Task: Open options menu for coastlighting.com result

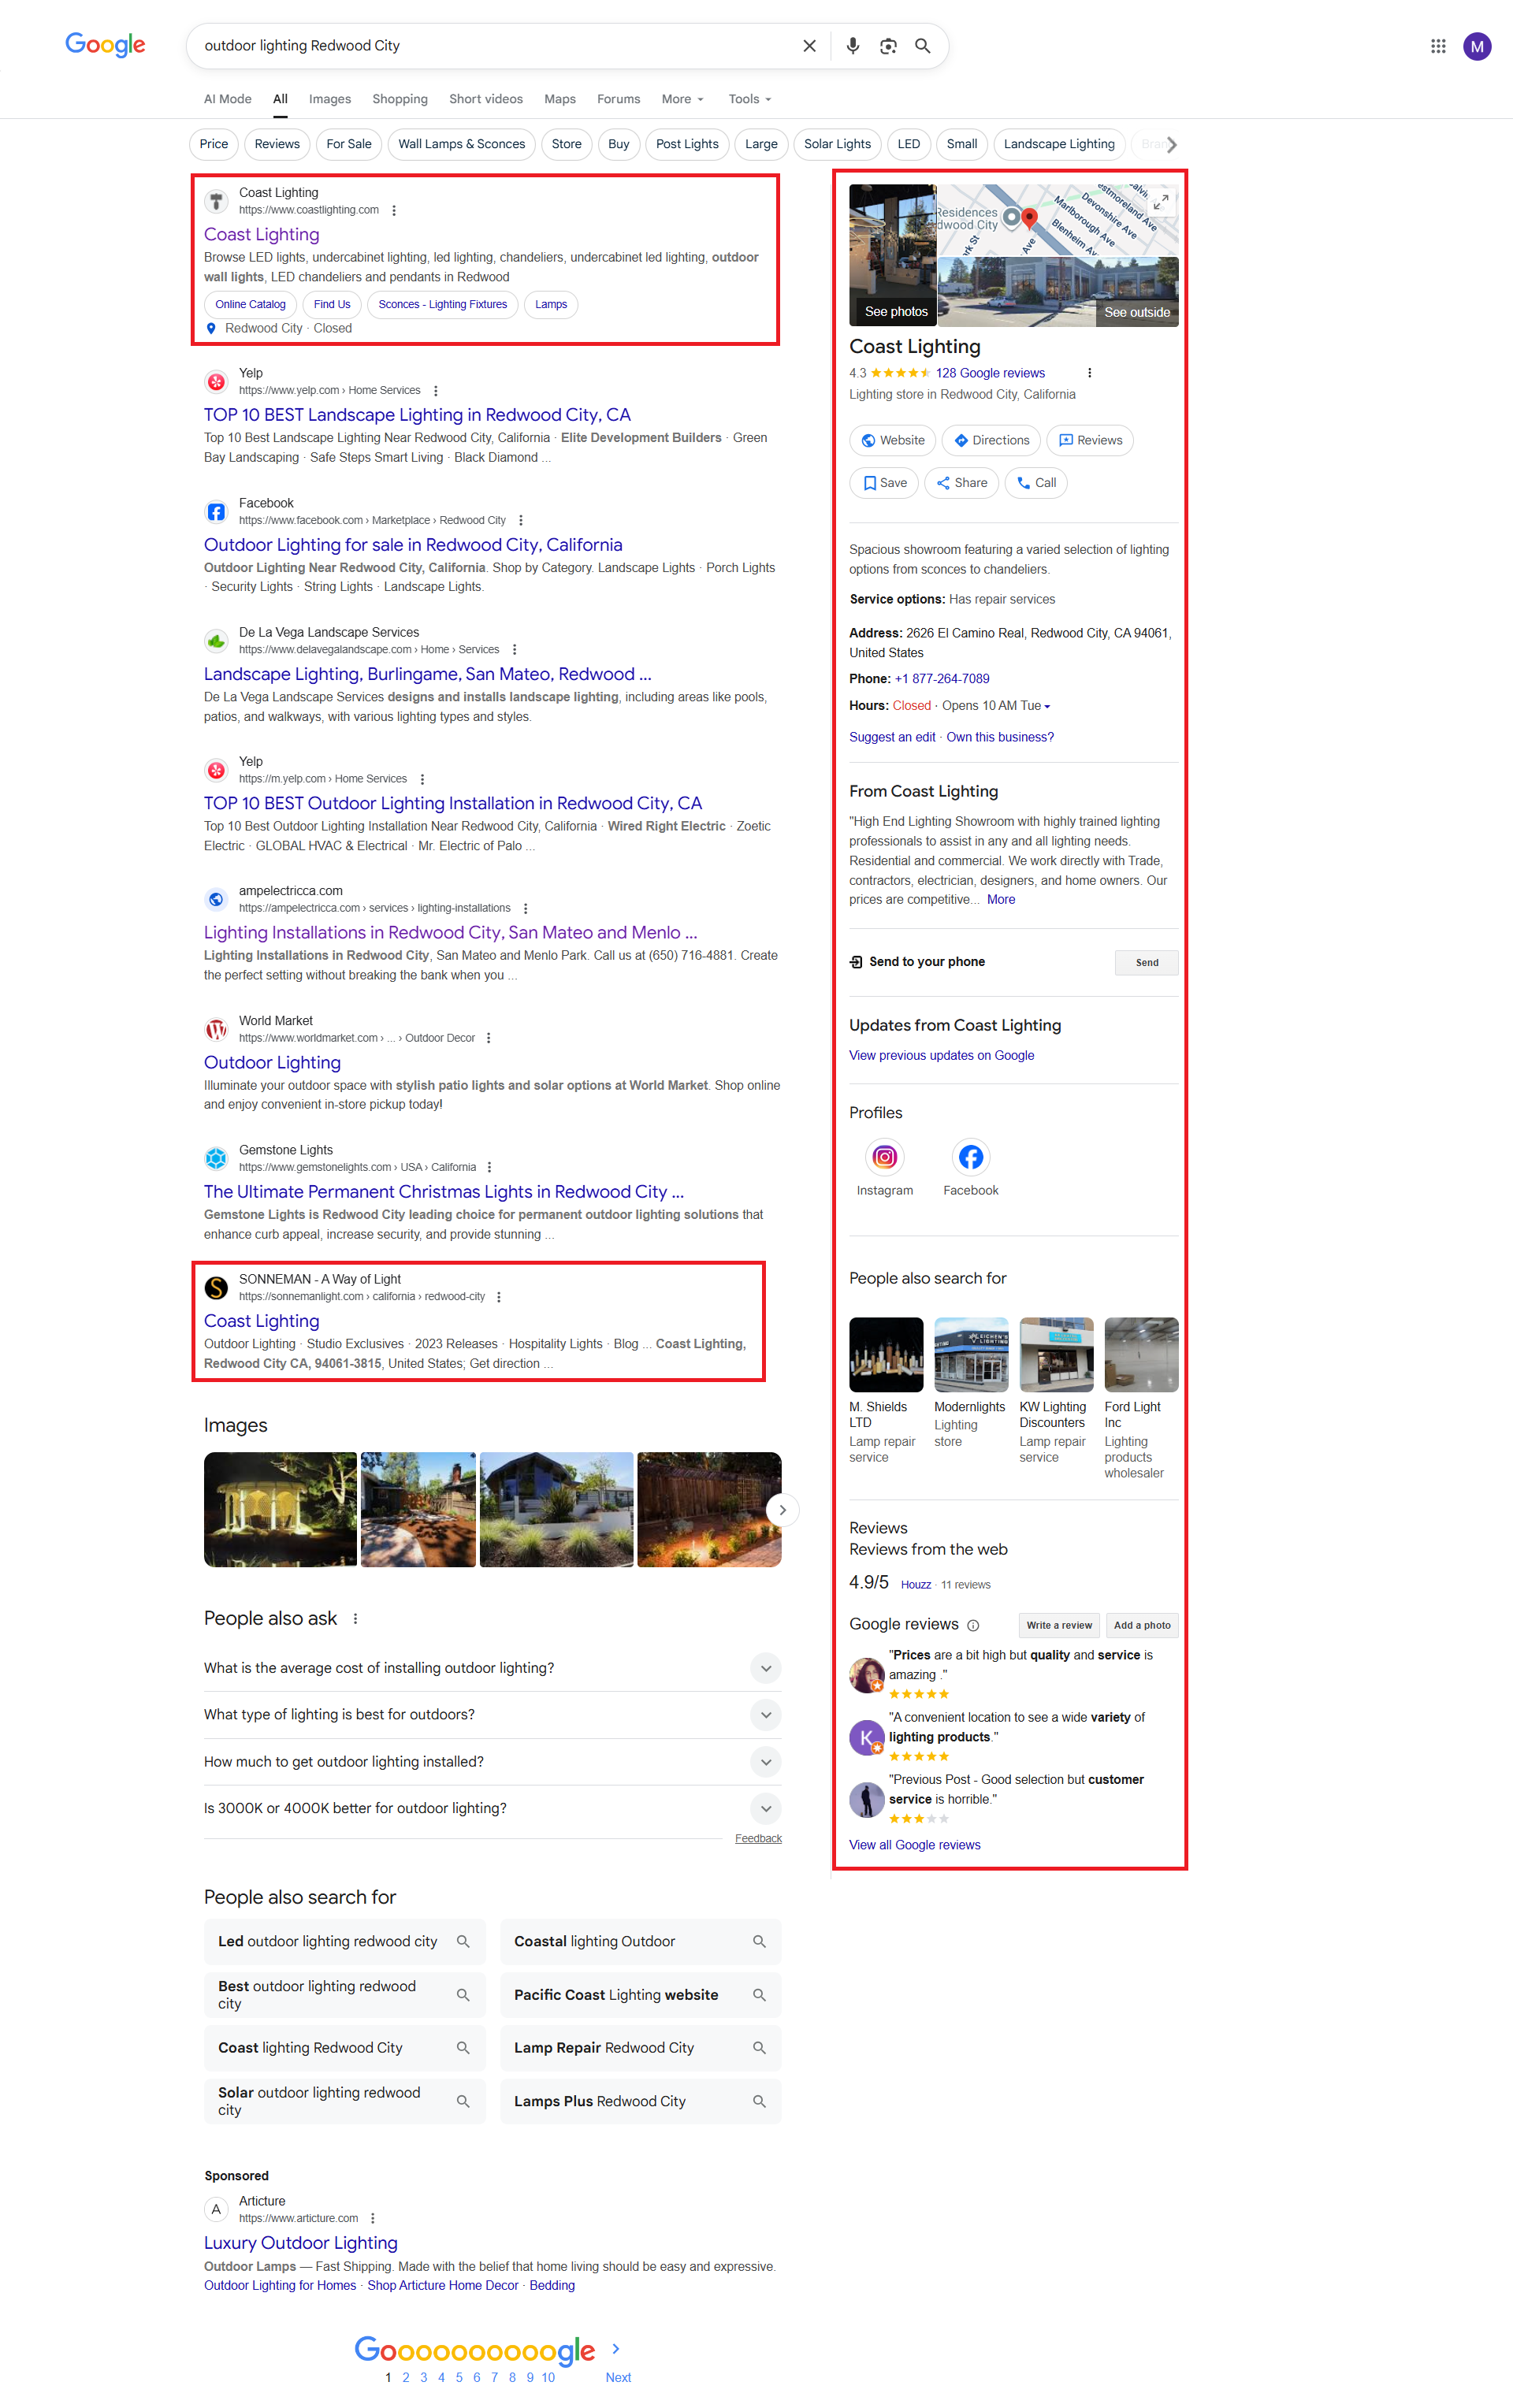Action: coord(394,211)
